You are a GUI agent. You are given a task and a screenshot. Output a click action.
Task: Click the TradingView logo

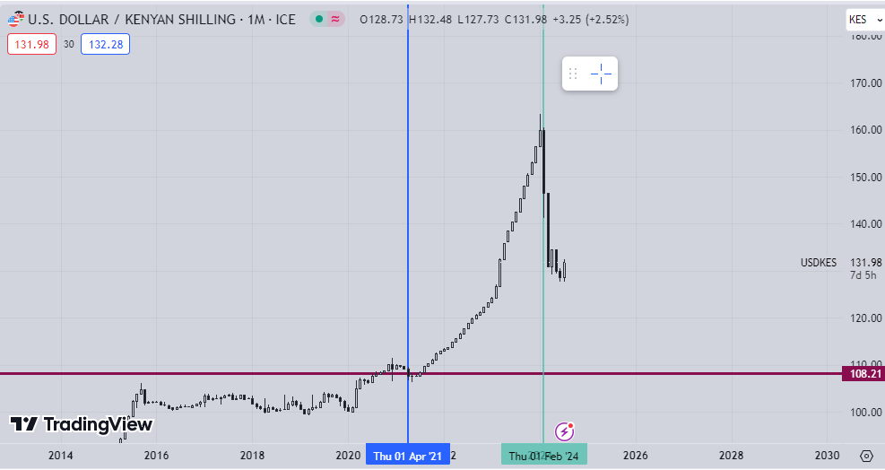[82, 424]
